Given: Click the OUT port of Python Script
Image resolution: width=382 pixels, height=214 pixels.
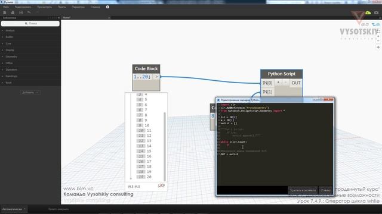Looking at the screenshot, I should click(296, 83).
